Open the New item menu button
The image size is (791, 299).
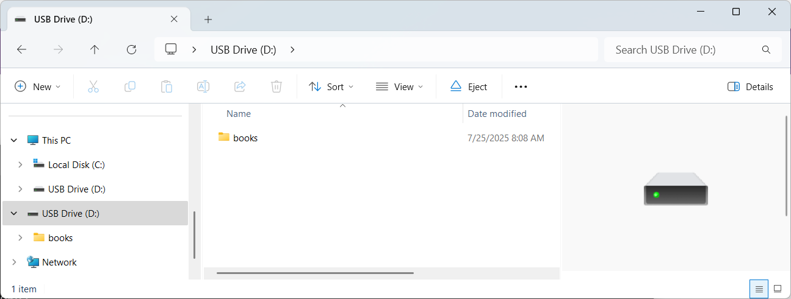38,86
